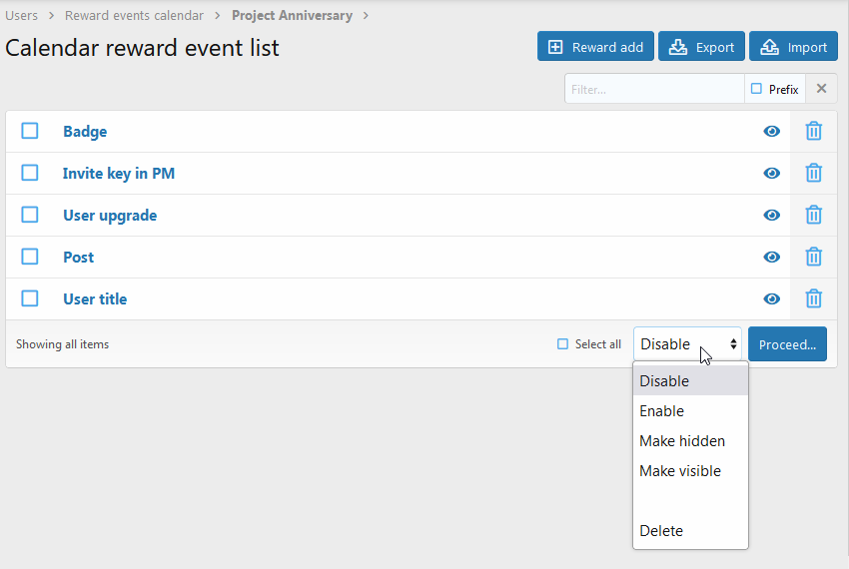Image resolution: width=849 pixels, height=569 pixels.
Task: Click trash icon for Invite key in PM
Action: point(813,173)
